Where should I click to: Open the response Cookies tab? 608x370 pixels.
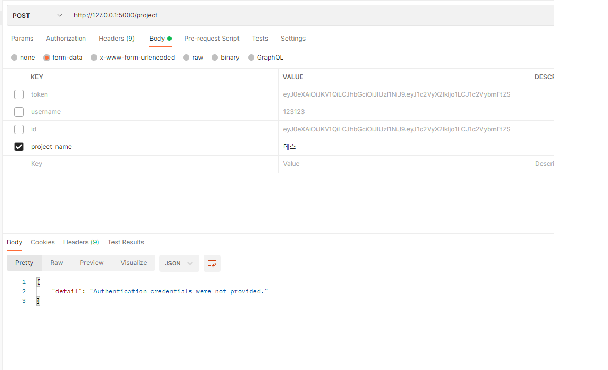[x=43, y=242]
